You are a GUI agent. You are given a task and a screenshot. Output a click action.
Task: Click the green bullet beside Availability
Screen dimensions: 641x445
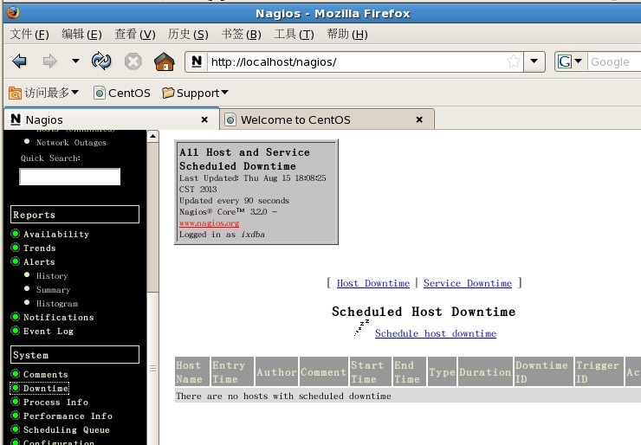tap(16, 234)
